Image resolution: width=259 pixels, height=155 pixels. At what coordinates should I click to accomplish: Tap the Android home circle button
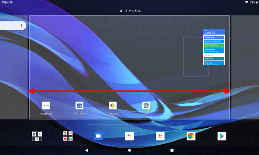[129, 150]
